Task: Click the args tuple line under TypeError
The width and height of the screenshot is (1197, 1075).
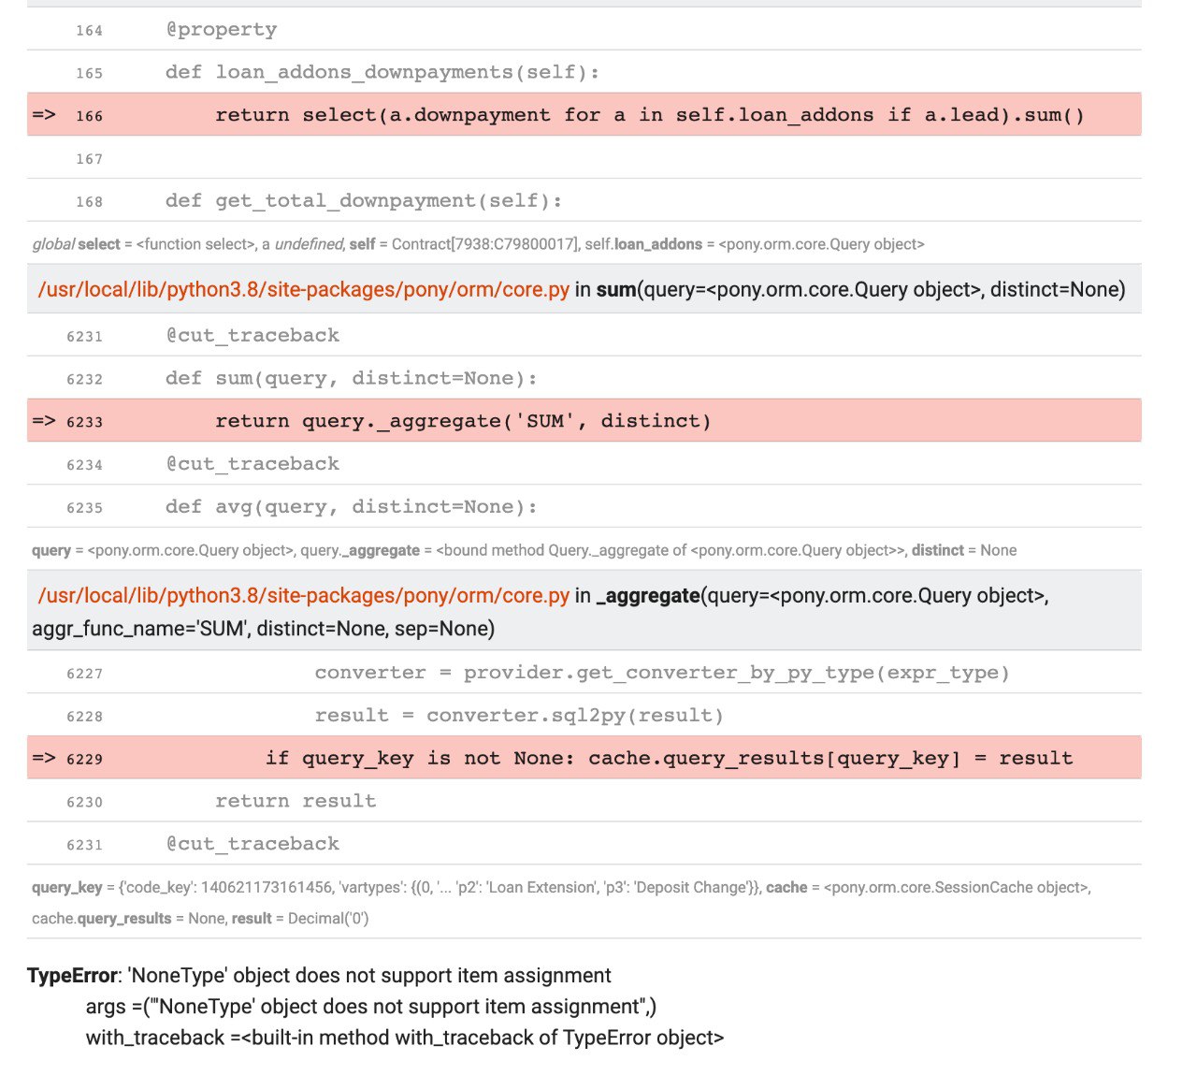Action: coord(370,1007)
